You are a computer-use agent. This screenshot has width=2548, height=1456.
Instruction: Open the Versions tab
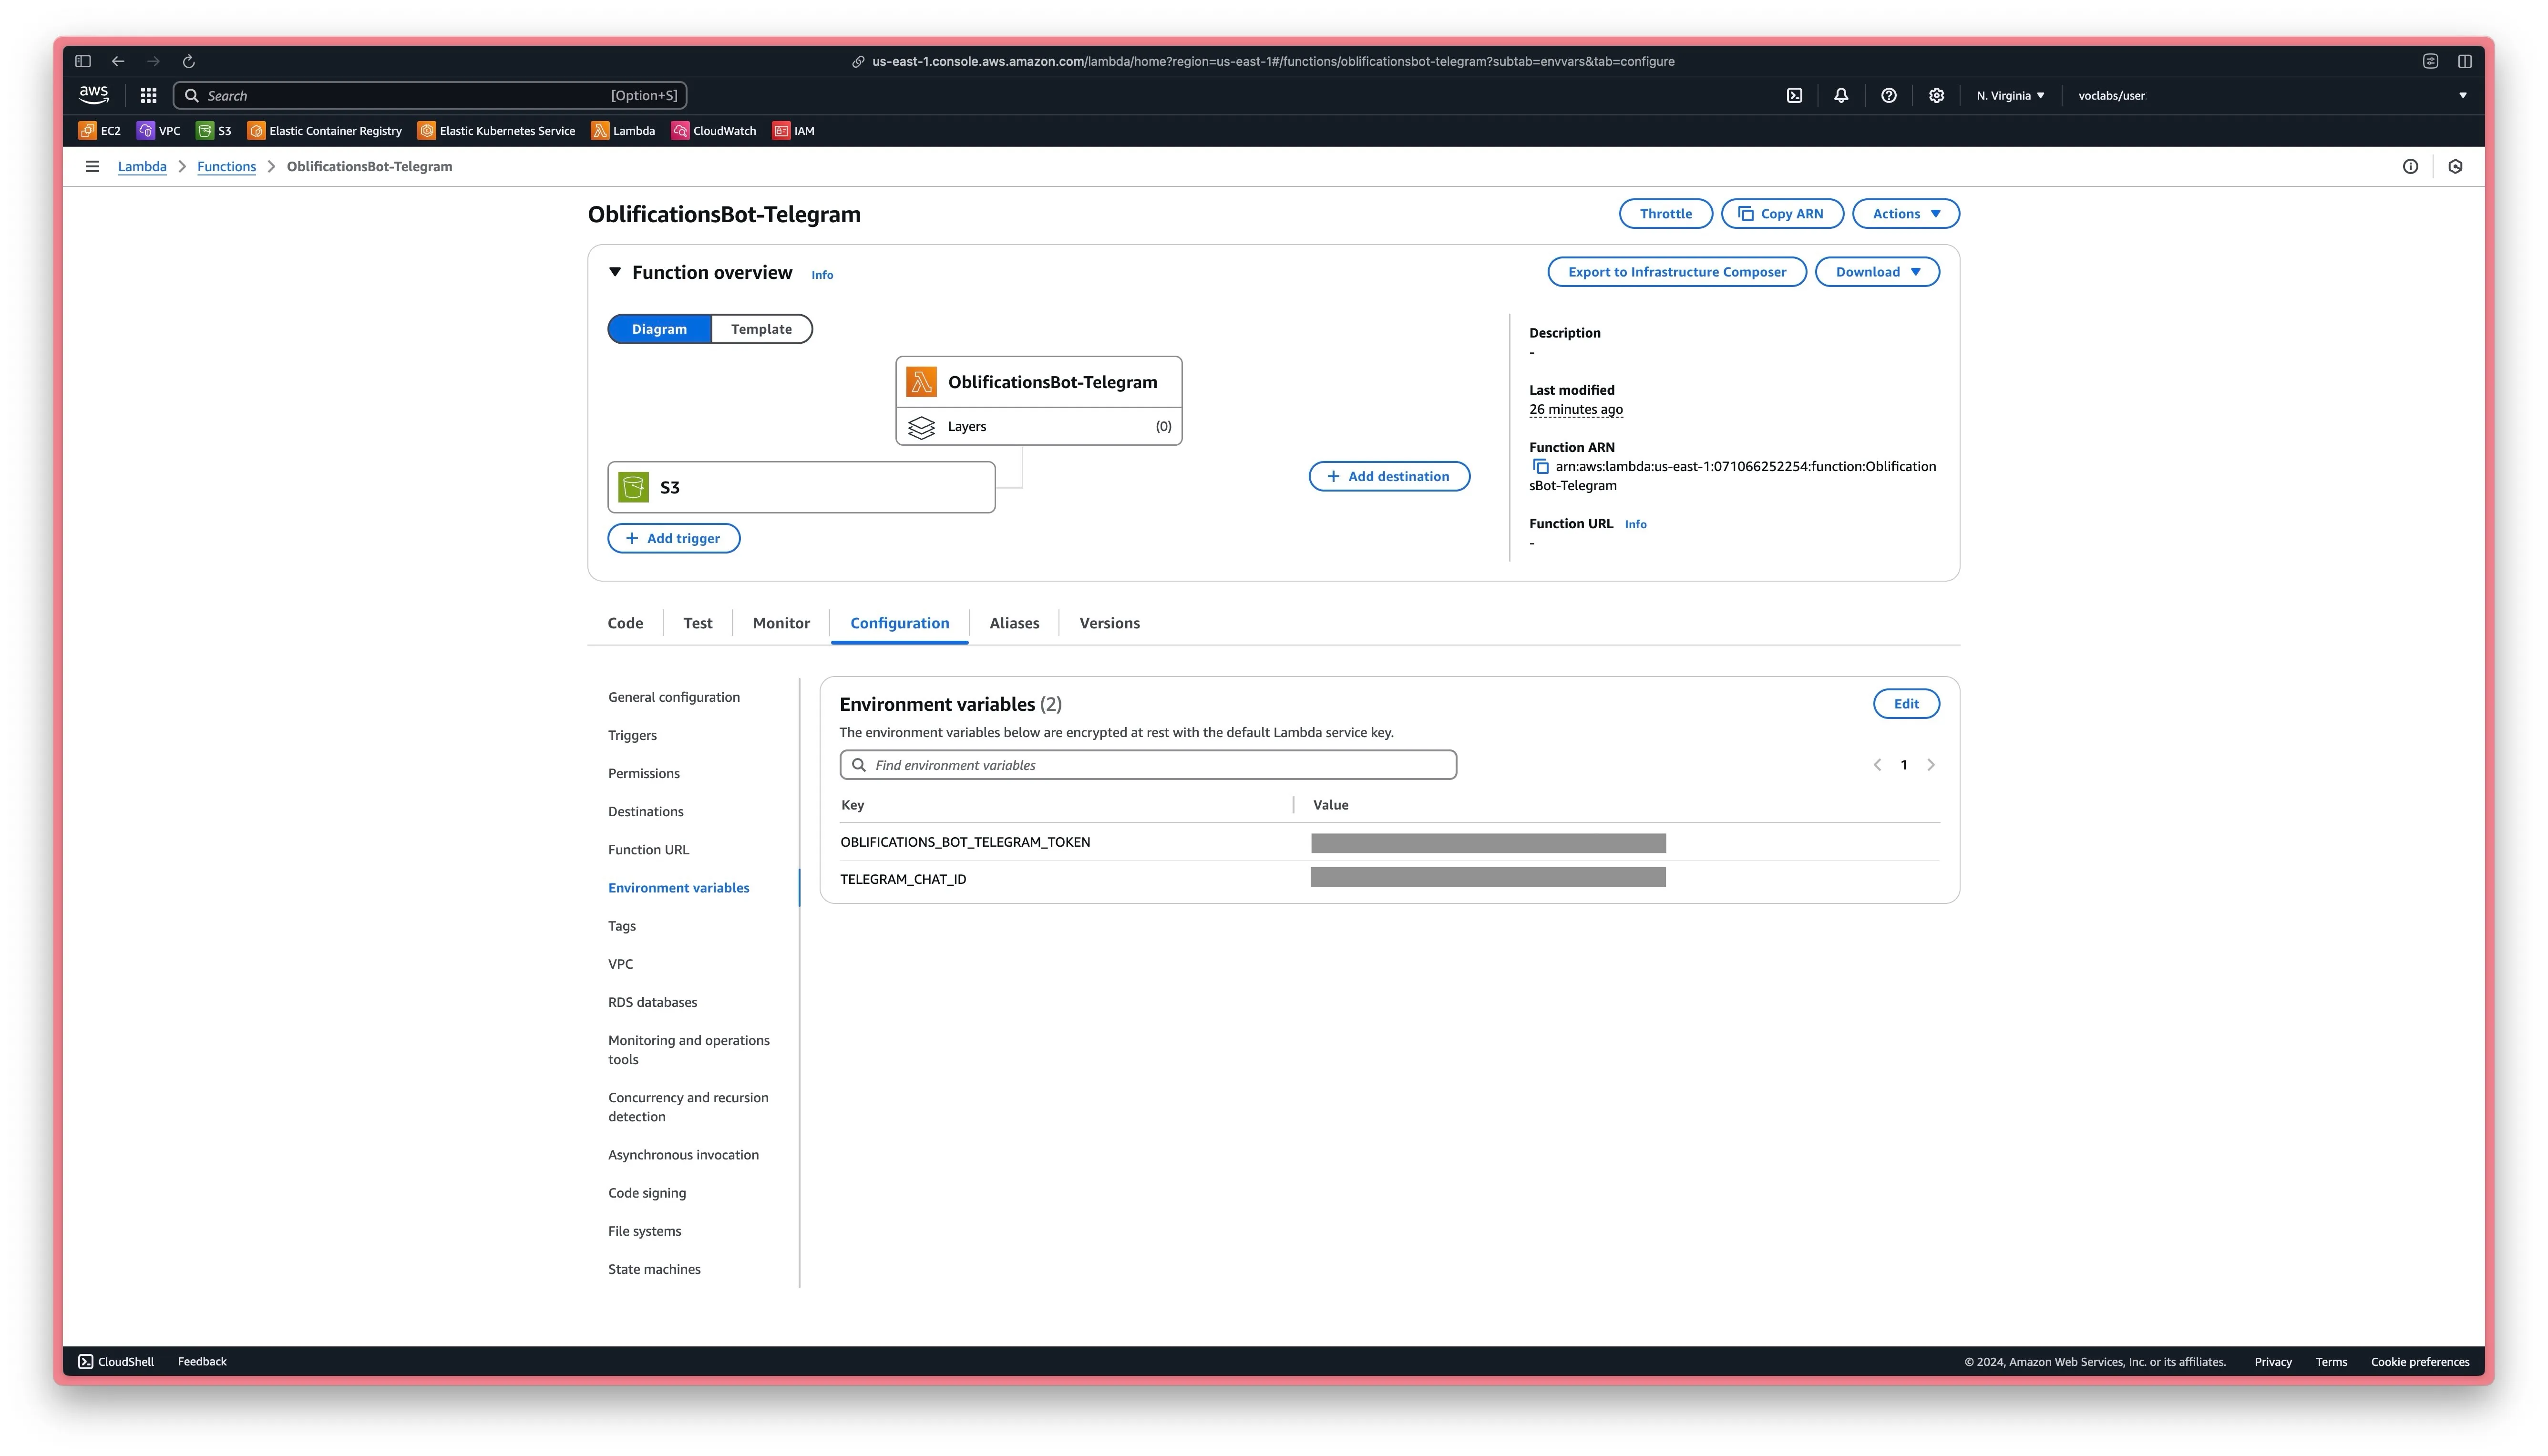click(1109, 623)
